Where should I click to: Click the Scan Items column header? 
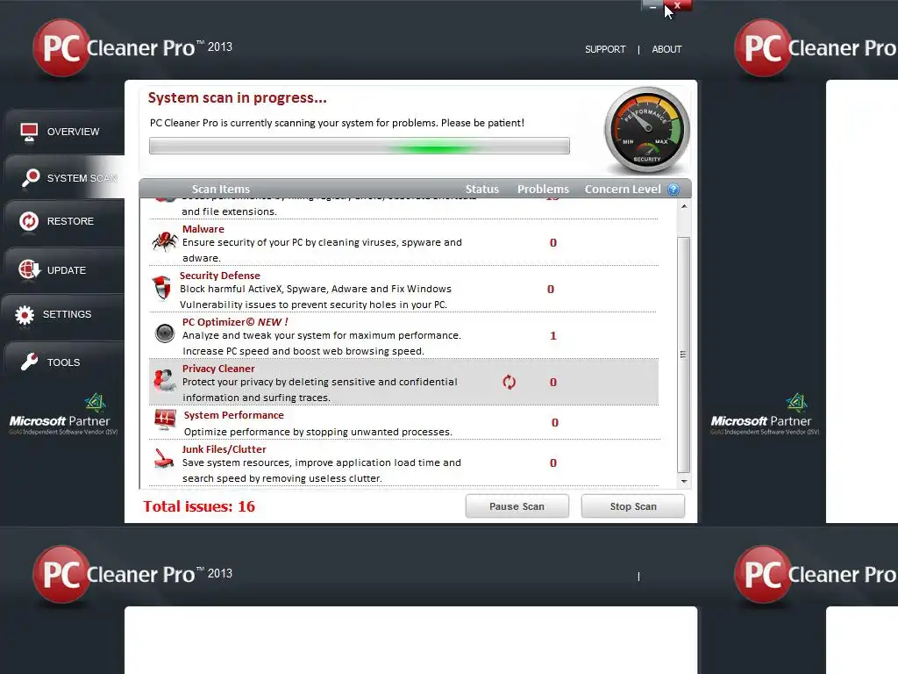coord(221,190)
